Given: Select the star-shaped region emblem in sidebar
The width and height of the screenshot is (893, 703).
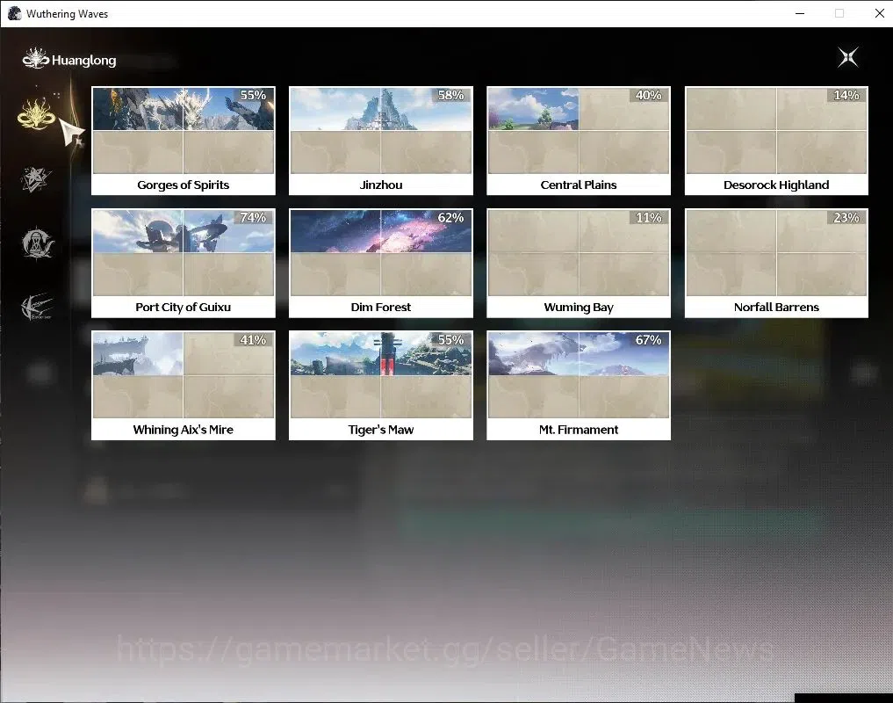Looking at the screenshot, I should (36, 179).
